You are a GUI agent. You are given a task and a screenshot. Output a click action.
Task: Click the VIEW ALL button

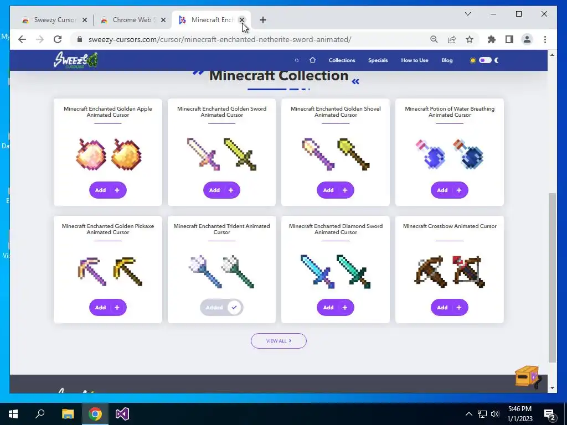[x=279, y=341]
